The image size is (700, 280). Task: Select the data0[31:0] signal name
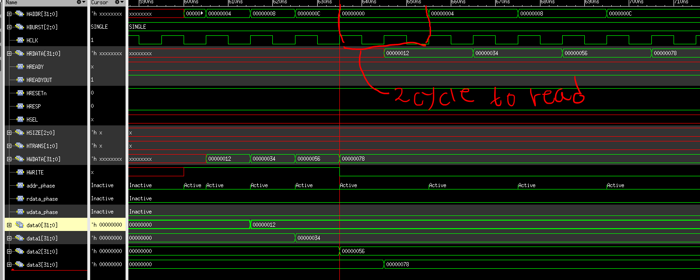pos(42,225)
